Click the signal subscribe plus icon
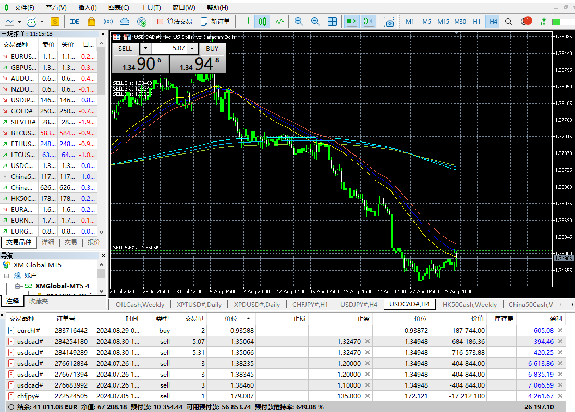Image resolution: width=575 pixels, height=412 pixels. tap(142, 21)
